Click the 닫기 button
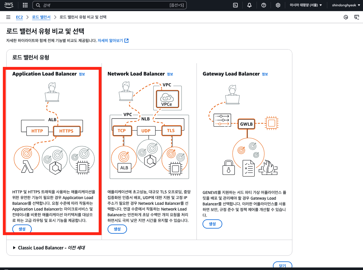The height and width of the screenshot is (270, 363). click(x=282, y=265)
